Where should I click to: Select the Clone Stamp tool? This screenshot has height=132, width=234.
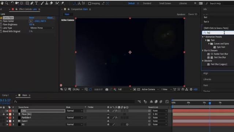pyautogui.click(x=47, y=3)
